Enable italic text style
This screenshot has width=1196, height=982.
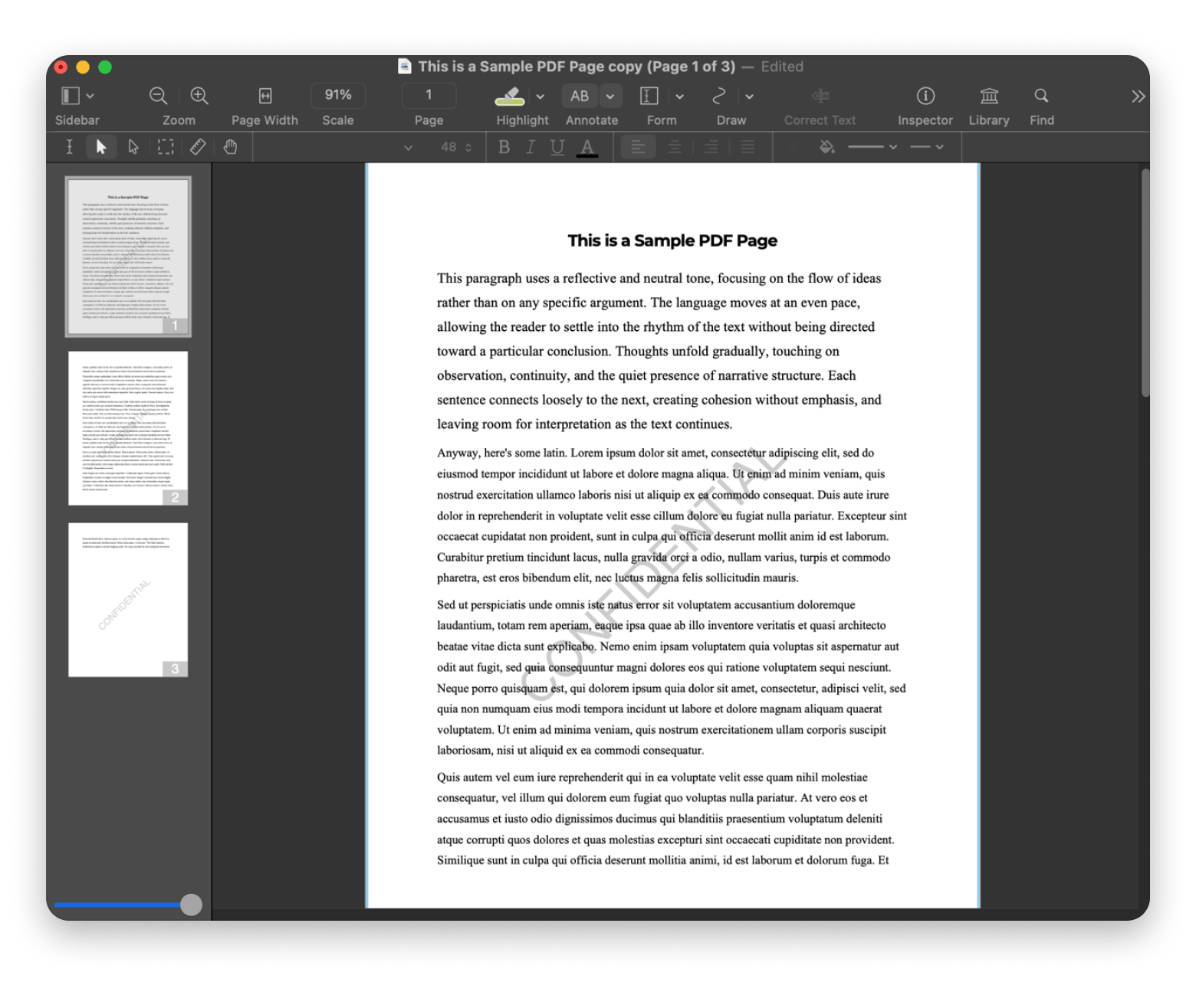[x=529, y=146]
